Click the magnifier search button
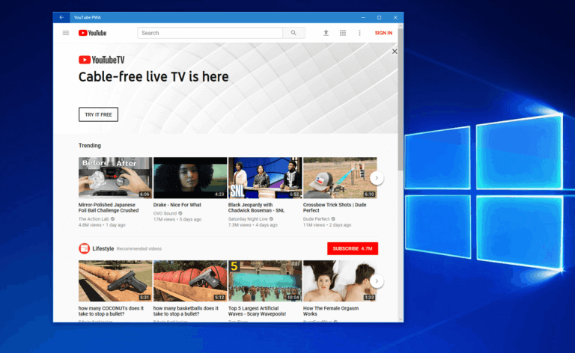Screen dimensions: 575x353 coord(293,33)
